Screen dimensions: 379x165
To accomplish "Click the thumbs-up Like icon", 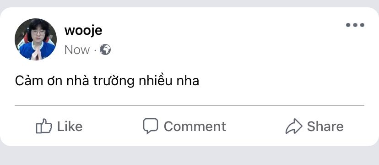I will point(44,126).
